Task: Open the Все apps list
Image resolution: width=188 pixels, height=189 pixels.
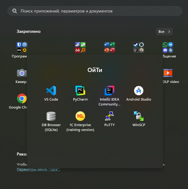Action: [164, 32]
